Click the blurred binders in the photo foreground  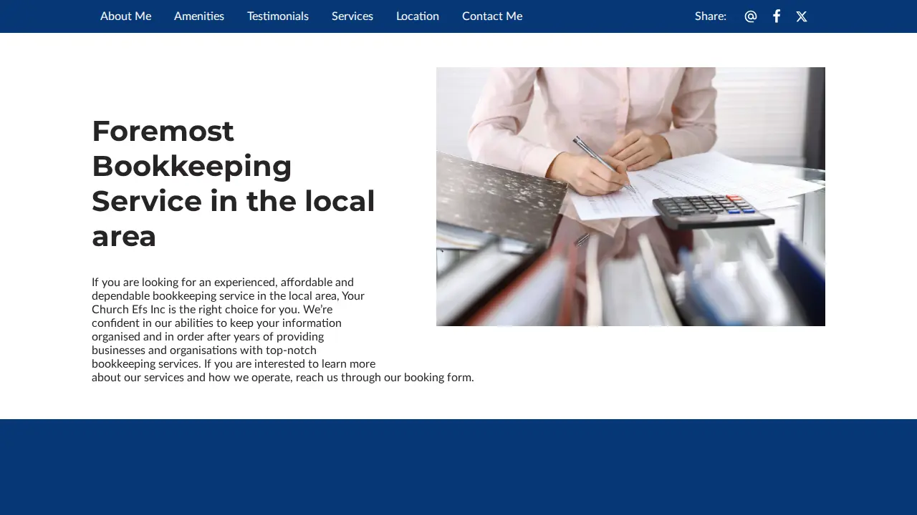coord(630,283)
